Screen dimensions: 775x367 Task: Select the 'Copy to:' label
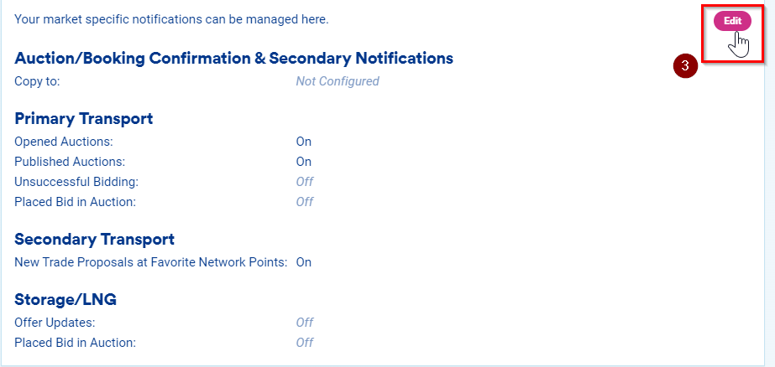tap(37, 81)
